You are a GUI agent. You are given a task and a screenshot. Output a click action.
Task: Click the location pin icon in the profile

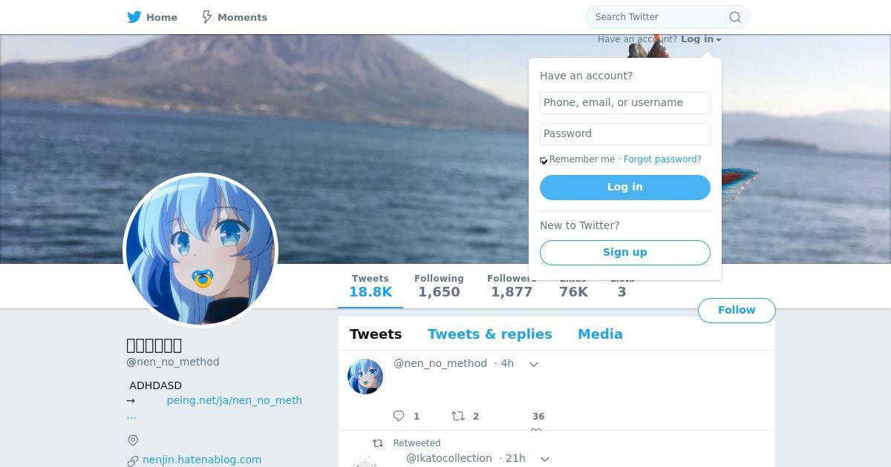133,440
